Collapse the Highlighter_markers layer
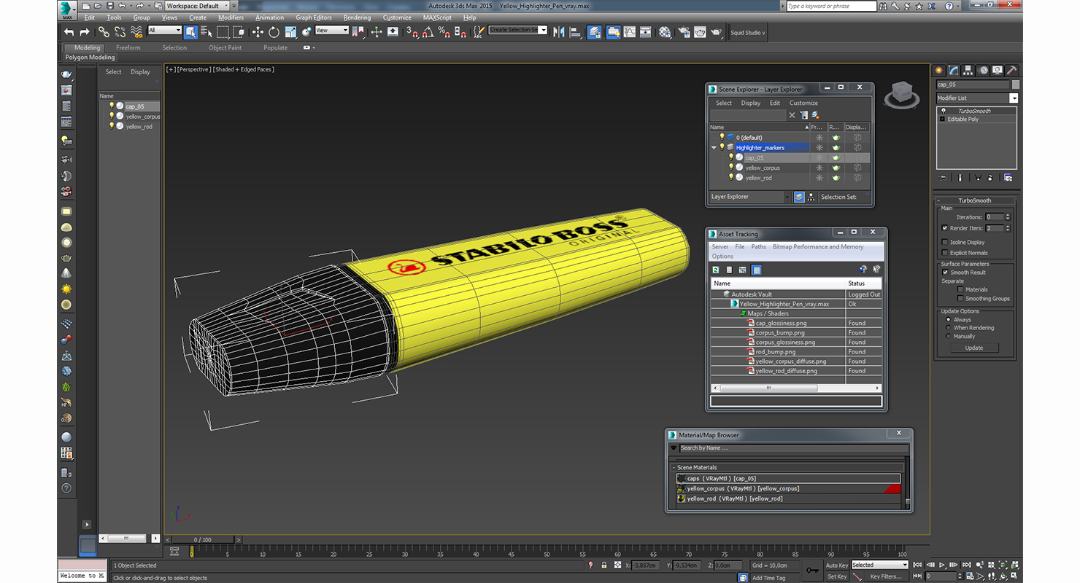Viewport: 1080px width, 583px height. [714, 147]
